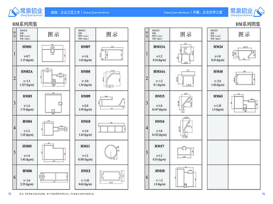Click the HM06 code text
Viewport: 273px width, 204px height.
pyautogui.click(x=27, y=171)
